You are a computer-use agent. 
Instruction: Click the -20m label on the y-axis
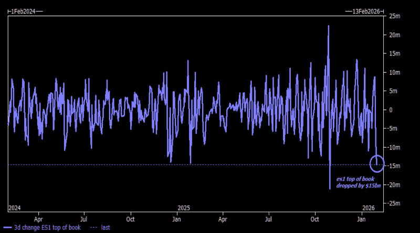pos(395,185)
